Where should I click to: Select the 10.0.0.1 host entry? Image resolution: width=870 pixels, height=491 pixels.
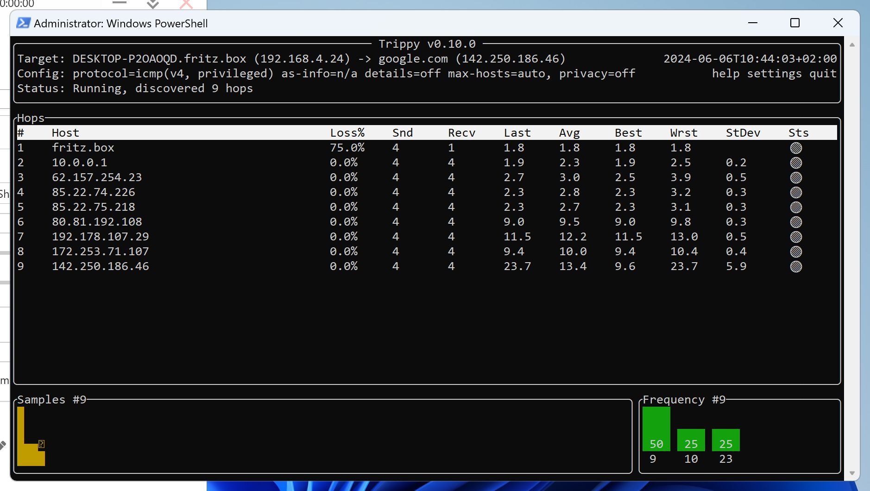click(79, 163)
